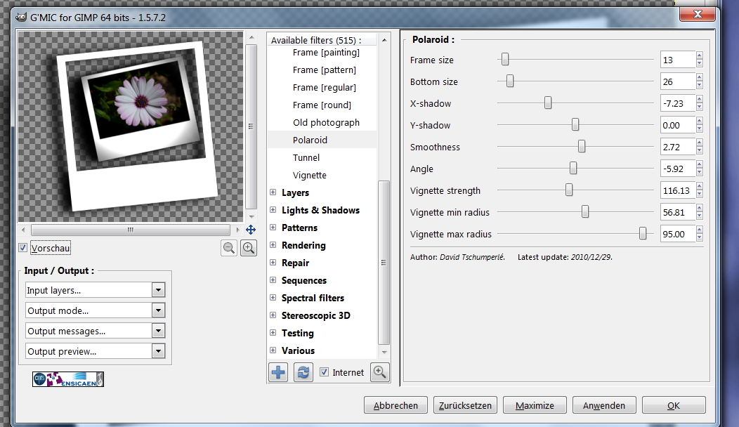Click the Smoothness slider handle
The width and height of the screenshot is (739, 427).
[x=582, y=147]
